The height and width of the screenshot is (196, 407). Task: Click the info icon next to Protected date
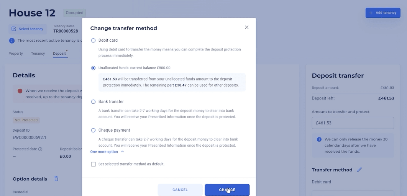[40, 149]
